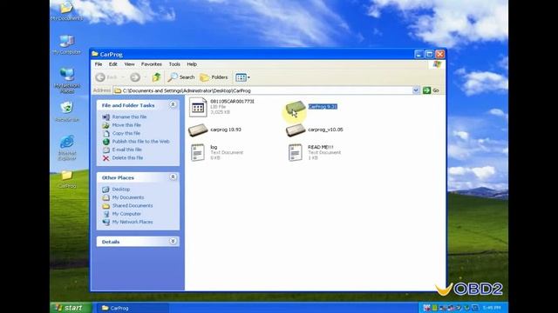The image size is (558, 313).
Task: Click Move this file link
Action: click(126, 125)
